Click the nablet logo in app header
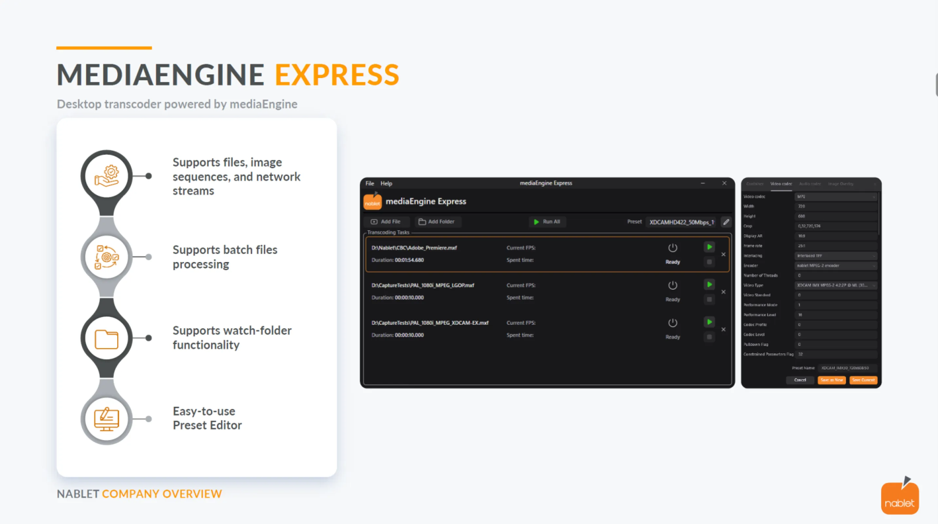938x524 pixels. (372, 201)
